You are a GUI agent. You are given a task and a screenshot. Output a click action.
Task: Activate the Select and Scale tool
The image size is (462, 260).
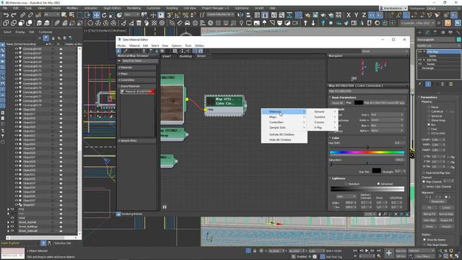[x=112, y=14]
